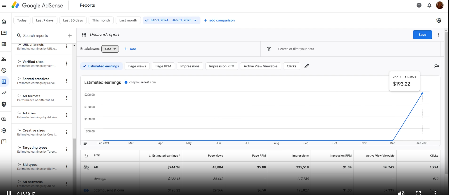Open the Feb 1, 2024 – Jan 31, 2025 date range dropdown
Viewport: 449px width, 195px height.
[172, 20]
